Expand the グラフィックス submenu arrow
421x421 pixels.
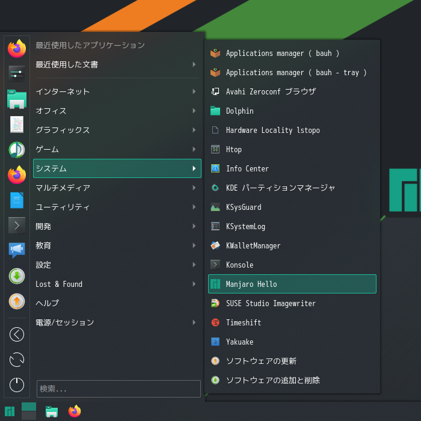point(194,130)
